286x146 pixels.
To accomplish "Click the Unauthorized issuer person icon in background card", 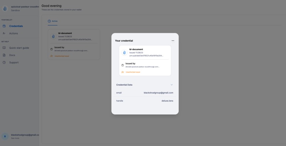I will click(x=51, y=56).
